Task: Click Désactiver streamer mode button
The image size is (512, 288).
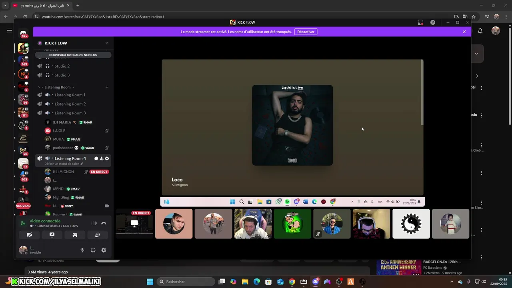Action: click(x=306, y=32)
